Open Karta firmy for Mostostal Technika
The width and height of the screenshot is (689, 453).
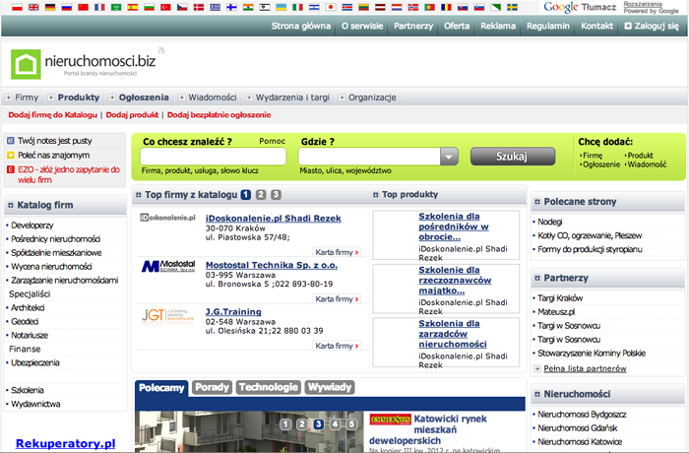(x=337, y=299)
